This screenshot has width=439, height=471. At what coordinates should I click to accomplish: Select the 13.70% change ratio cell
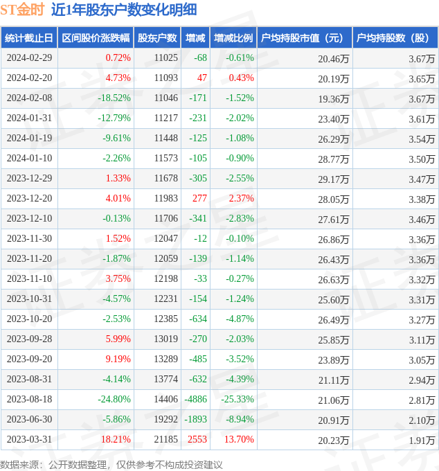tap(238, 440)
